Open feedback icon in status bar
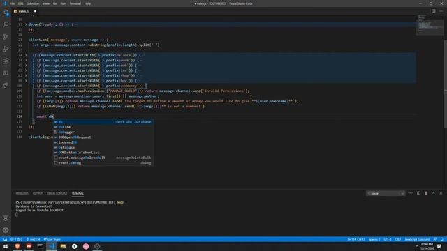The height and width of the screenshot is (251, 447). 435,239
